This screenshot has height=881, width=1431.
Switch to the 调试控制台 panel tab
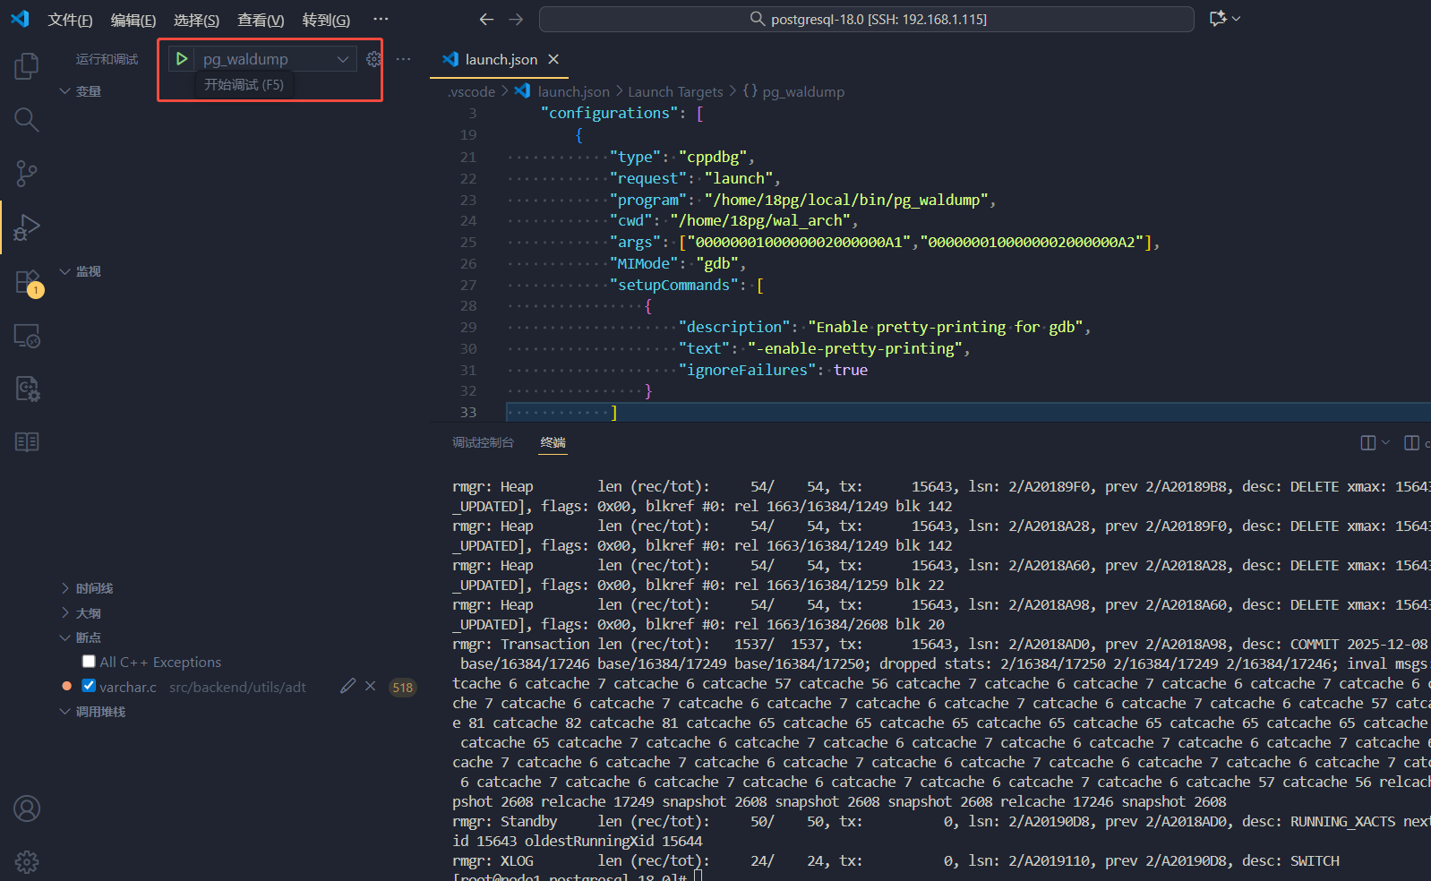483,442
